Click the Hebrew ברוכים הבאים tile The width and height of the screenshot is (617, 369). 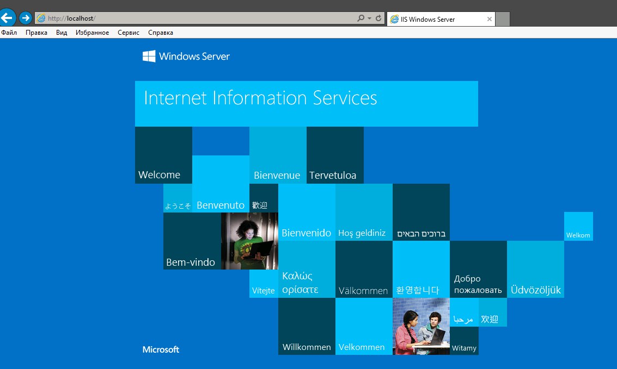[421, 212]
